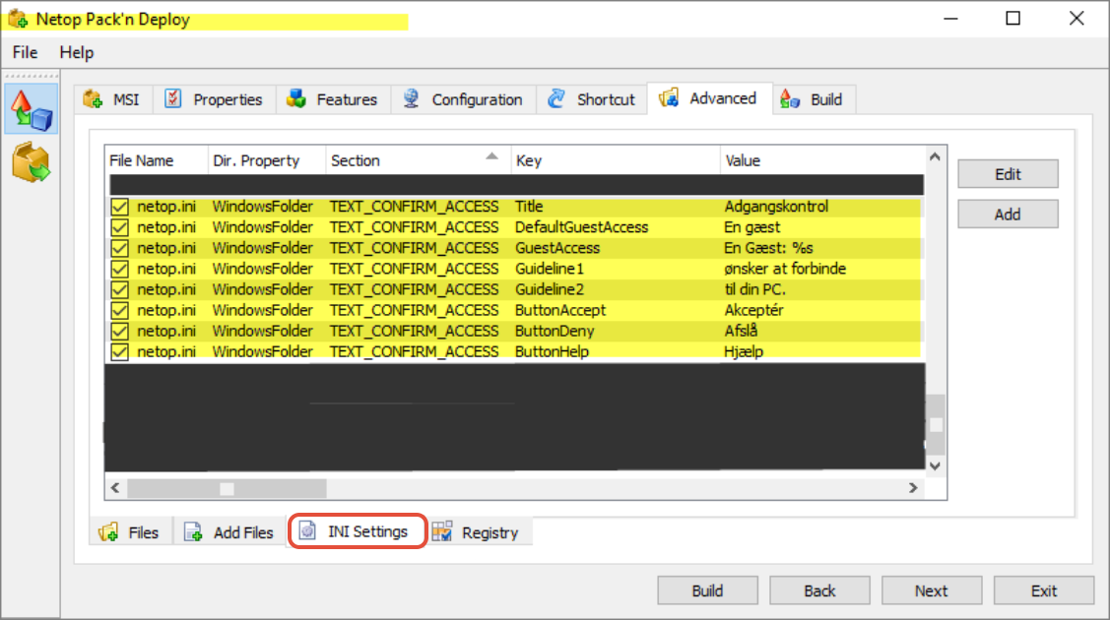This screenshot has height=620, width=1110.
Task: Click the Files sub-tab icon
Action: point(108,532)
